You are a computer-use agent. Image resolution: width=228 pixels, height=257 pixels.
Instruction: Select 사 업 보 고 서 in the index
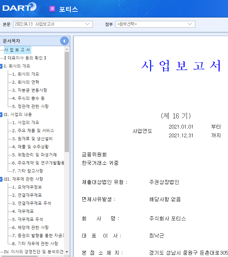tap(17, 50)
